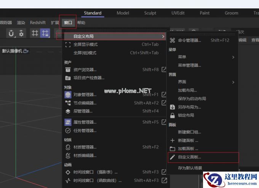Open 属性管理器 in new window icon

coord(164,122)
